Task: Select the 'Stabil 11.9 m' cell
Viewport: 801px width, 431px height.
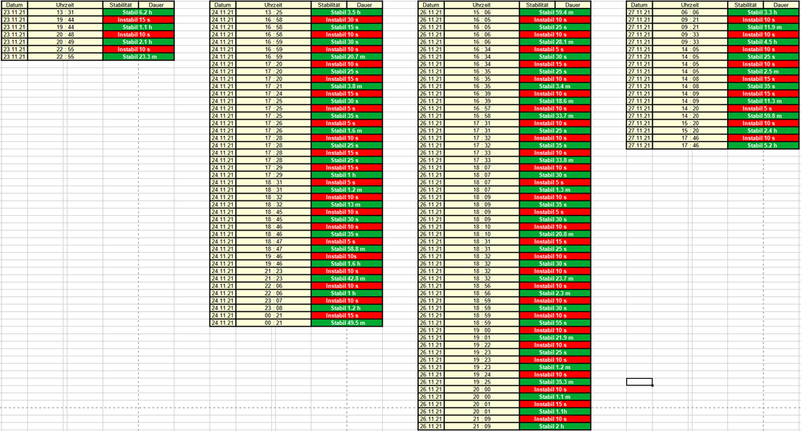Action: tap(764, 27)
